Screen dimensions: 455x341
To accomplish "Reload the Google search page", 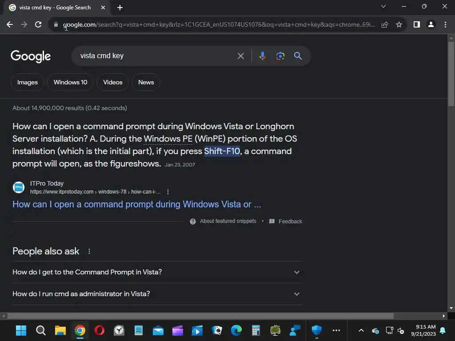I will [x=38, y=25].
